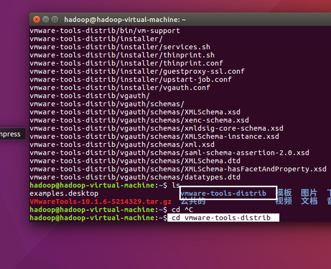
Task: Click the vmware-tools-distrib directory in ls output
Action: click(223, 193)
